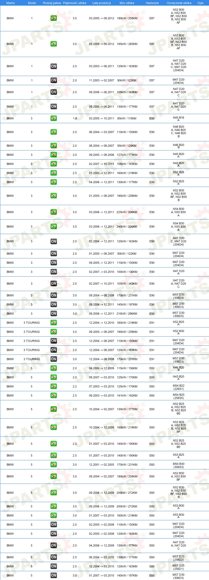
Task: Select the 11.2003 -> 02.2007 production years
Action: [102, 80]
